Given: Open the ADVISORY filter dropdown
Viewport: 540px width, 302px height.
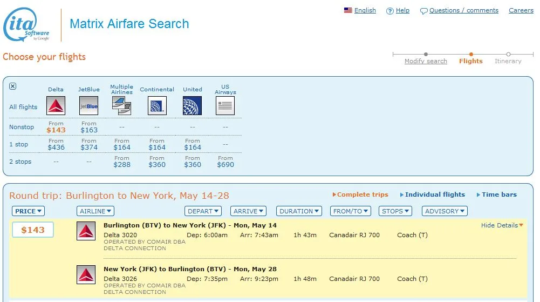Looking at the screenshot, I should pyautogui.click(x=445, y=211).
